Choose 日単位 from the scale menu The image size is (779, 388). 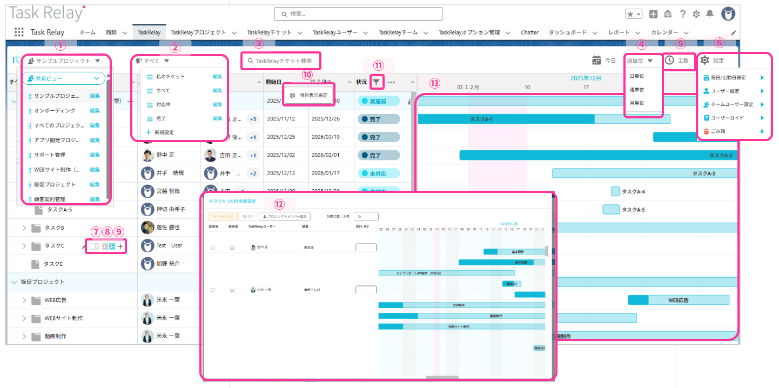click(x=637, y=76)
